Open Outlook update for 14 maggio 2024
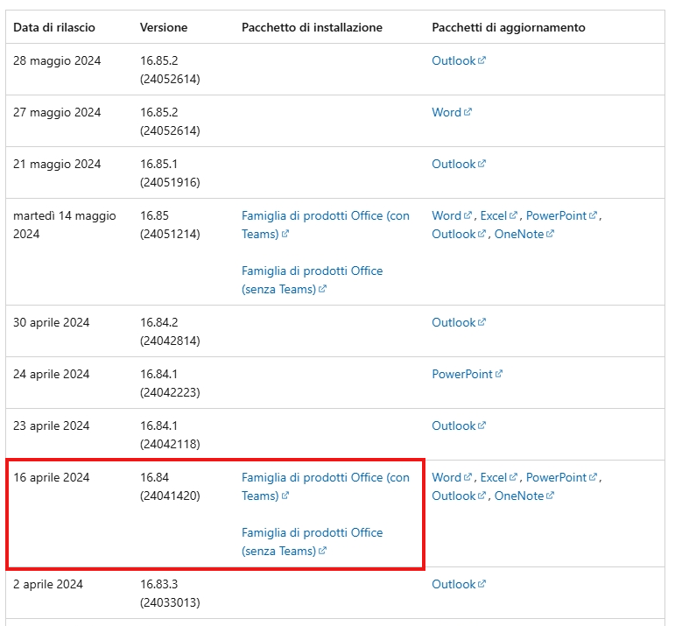Image resolution: width=675 pixels, height=626 pixels. [459, 235]
